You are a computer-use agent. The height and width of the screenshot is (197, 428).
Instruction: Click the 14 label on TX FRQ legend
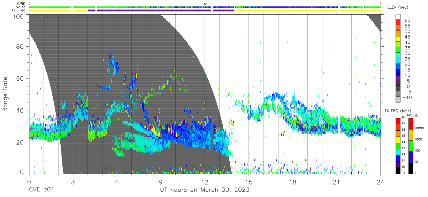[x=404, y=142]
